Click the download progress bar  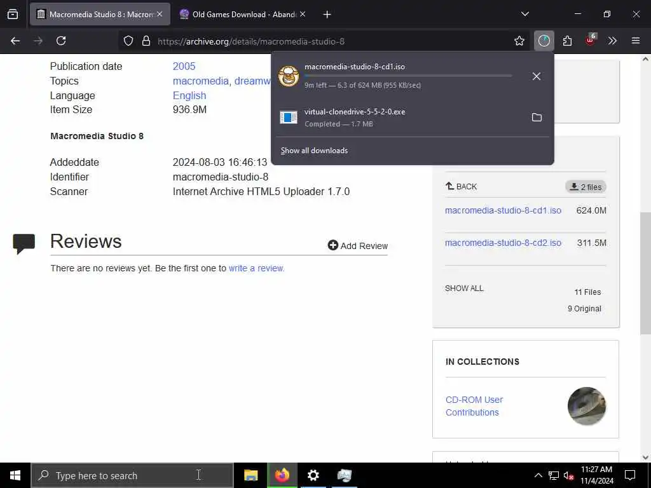[x=408, y=76]
